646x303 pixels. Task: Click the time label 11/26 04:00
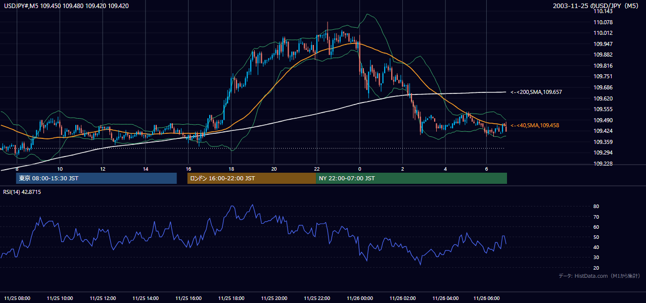pos(445,298)
